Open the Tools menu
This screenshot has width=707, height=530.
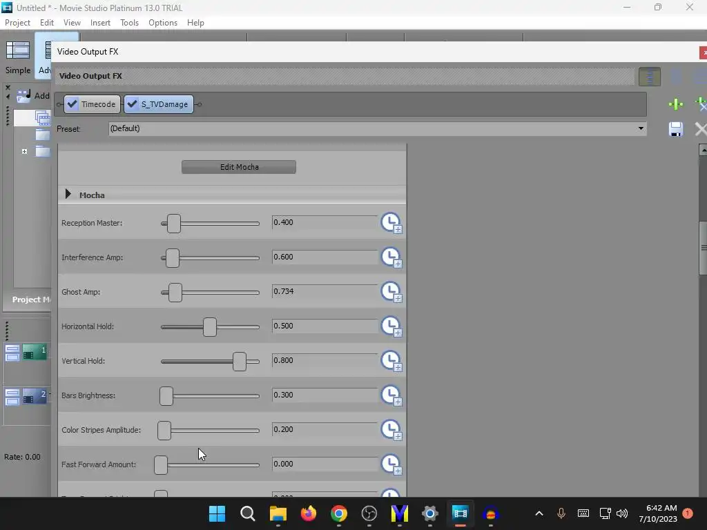[129, 23]
